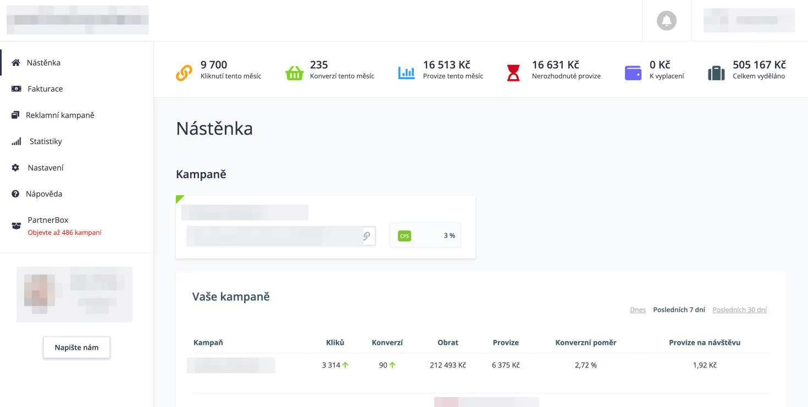Click the Kampaň column header
The image size is (808, 407).
click(x=208, y=343)
